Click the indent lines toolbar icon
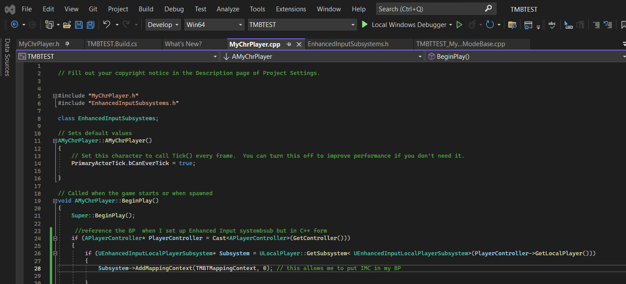This screenshot has width=626, height=284. 579,25
